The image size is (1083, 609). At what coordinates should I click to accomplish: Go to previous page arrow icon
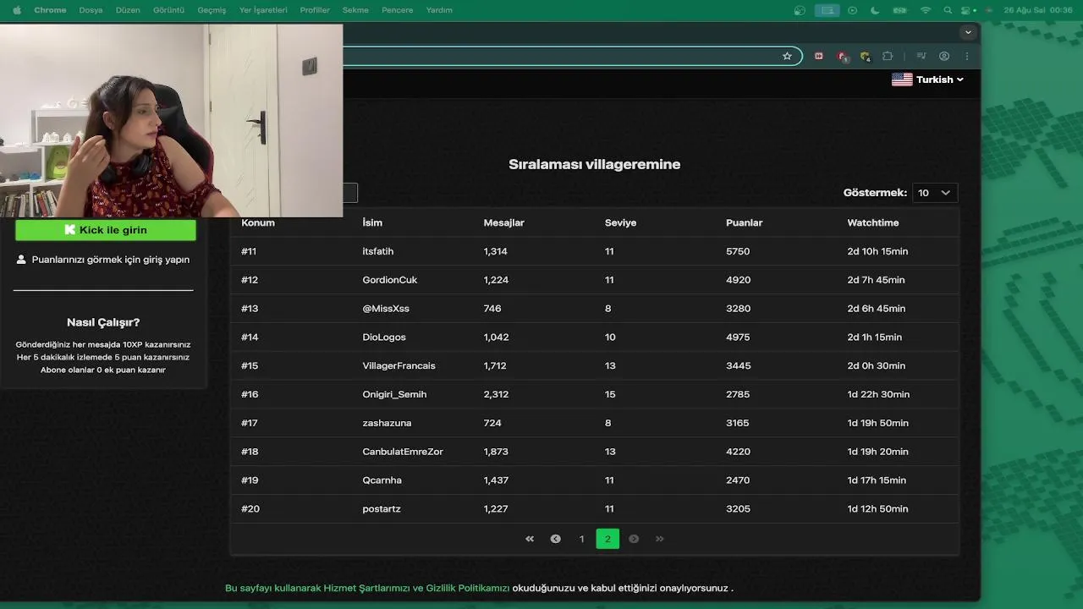(x=556, y=539)
